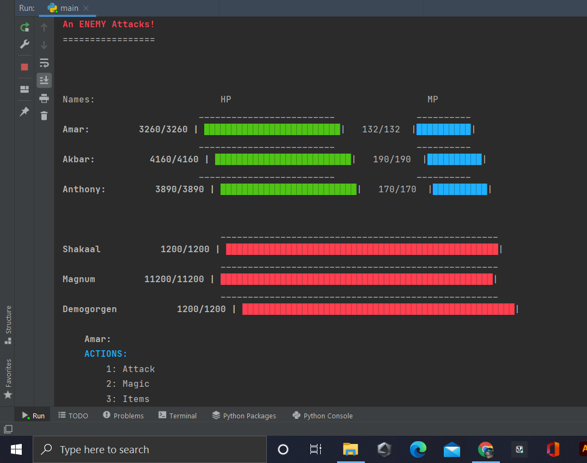
Task: Switch to Chrome on taskbar
Action: tap(486, 449)
